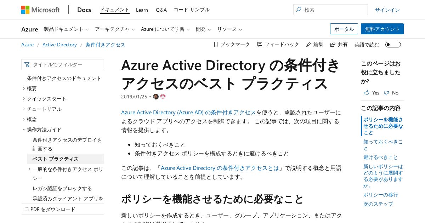425x223 pixels.
Task: Open 承認済みクライアント アプリ tree item
Action: click(x=68, y=199)
